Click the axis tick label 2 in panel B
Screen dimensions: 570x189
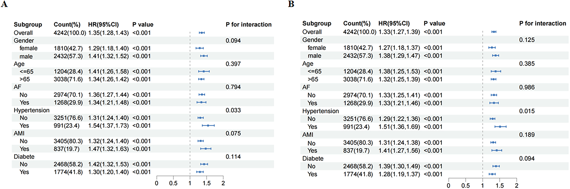[517, 185]
